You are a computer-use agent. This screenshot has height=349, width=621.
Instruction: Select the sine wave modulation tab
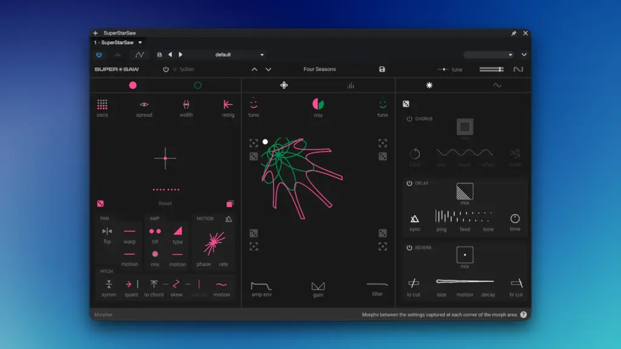click(x=497, y=85)
